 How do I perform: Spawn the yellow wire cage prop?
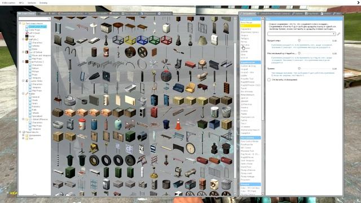coord(130,41)
